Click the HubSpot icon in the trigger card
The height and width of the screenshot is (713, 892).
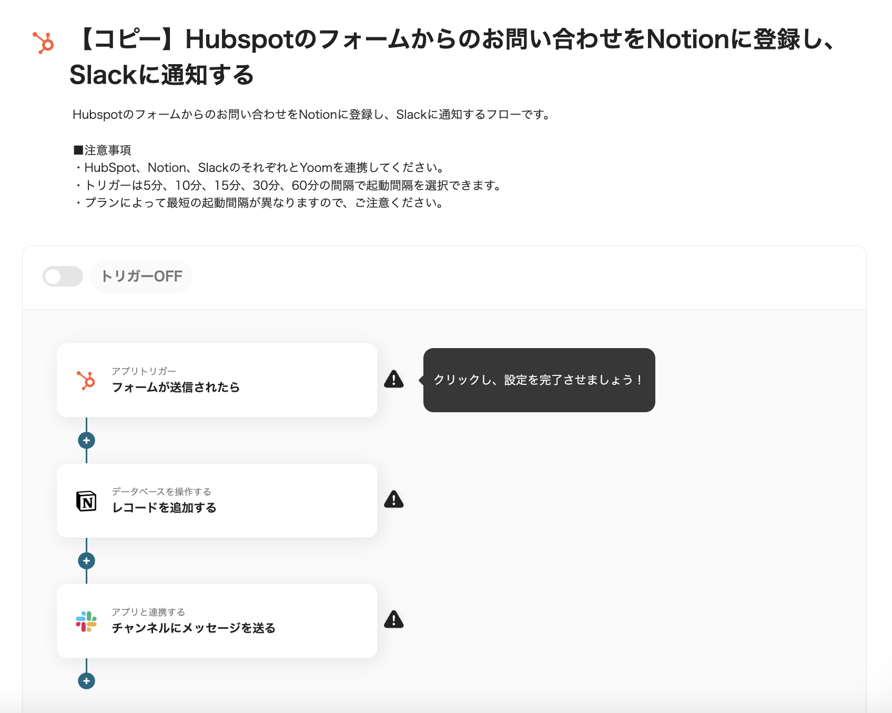pos(86,380)
